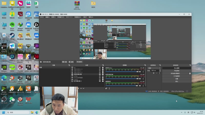The height and width of the screenshot is (115, 205).
Task: Open Maono Link desktop shortcut
Action: coord(20,89)
